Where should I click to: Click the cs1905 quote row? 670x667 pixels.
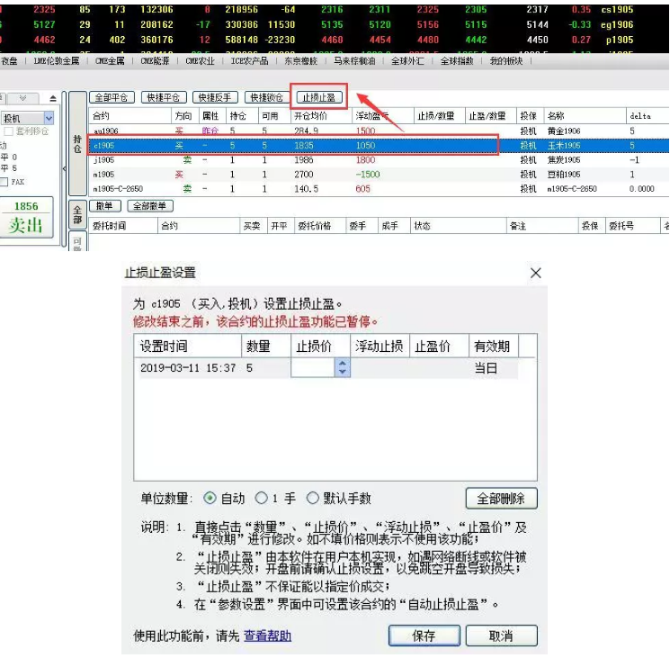tap(335, 9)
